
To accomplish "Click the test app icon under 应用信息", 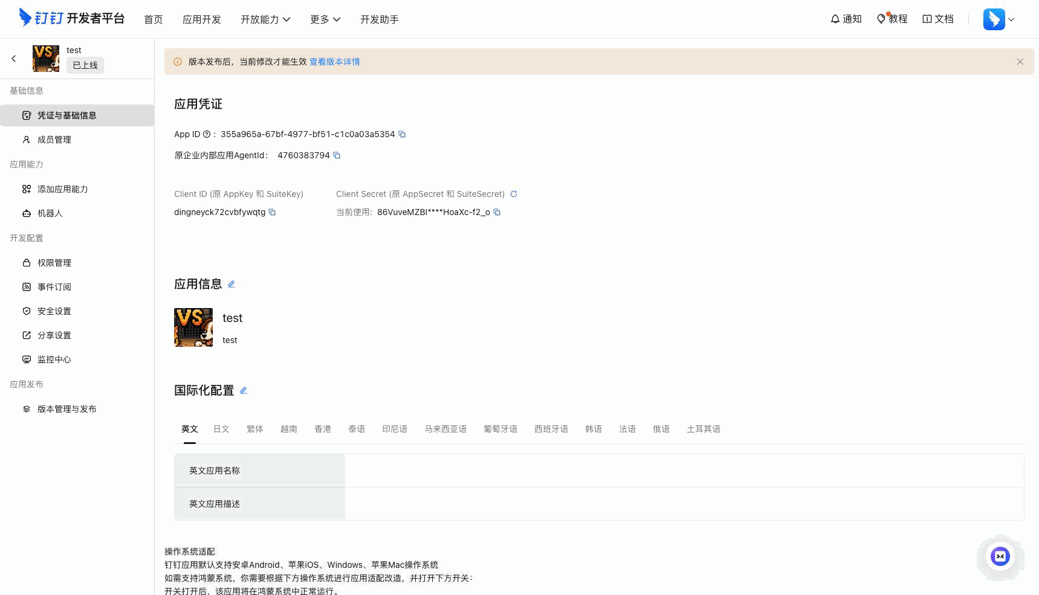I will [x=193, y=327].
